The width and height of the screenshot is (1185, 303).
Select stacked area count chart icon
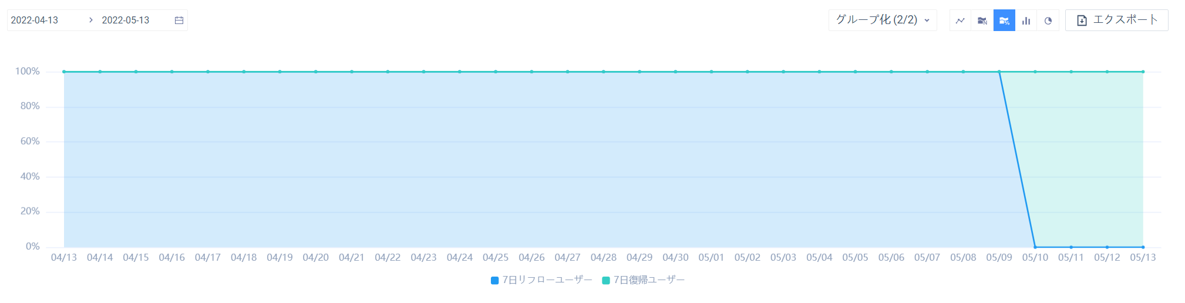click(x=982, y=21)
